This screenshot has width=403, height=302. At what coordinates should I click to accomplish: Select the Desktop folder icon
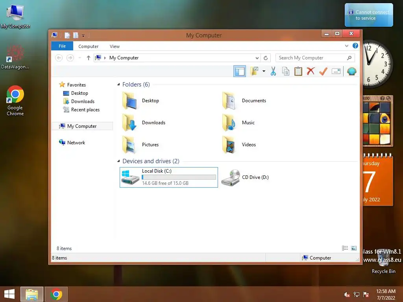click(x=129, y=101)
